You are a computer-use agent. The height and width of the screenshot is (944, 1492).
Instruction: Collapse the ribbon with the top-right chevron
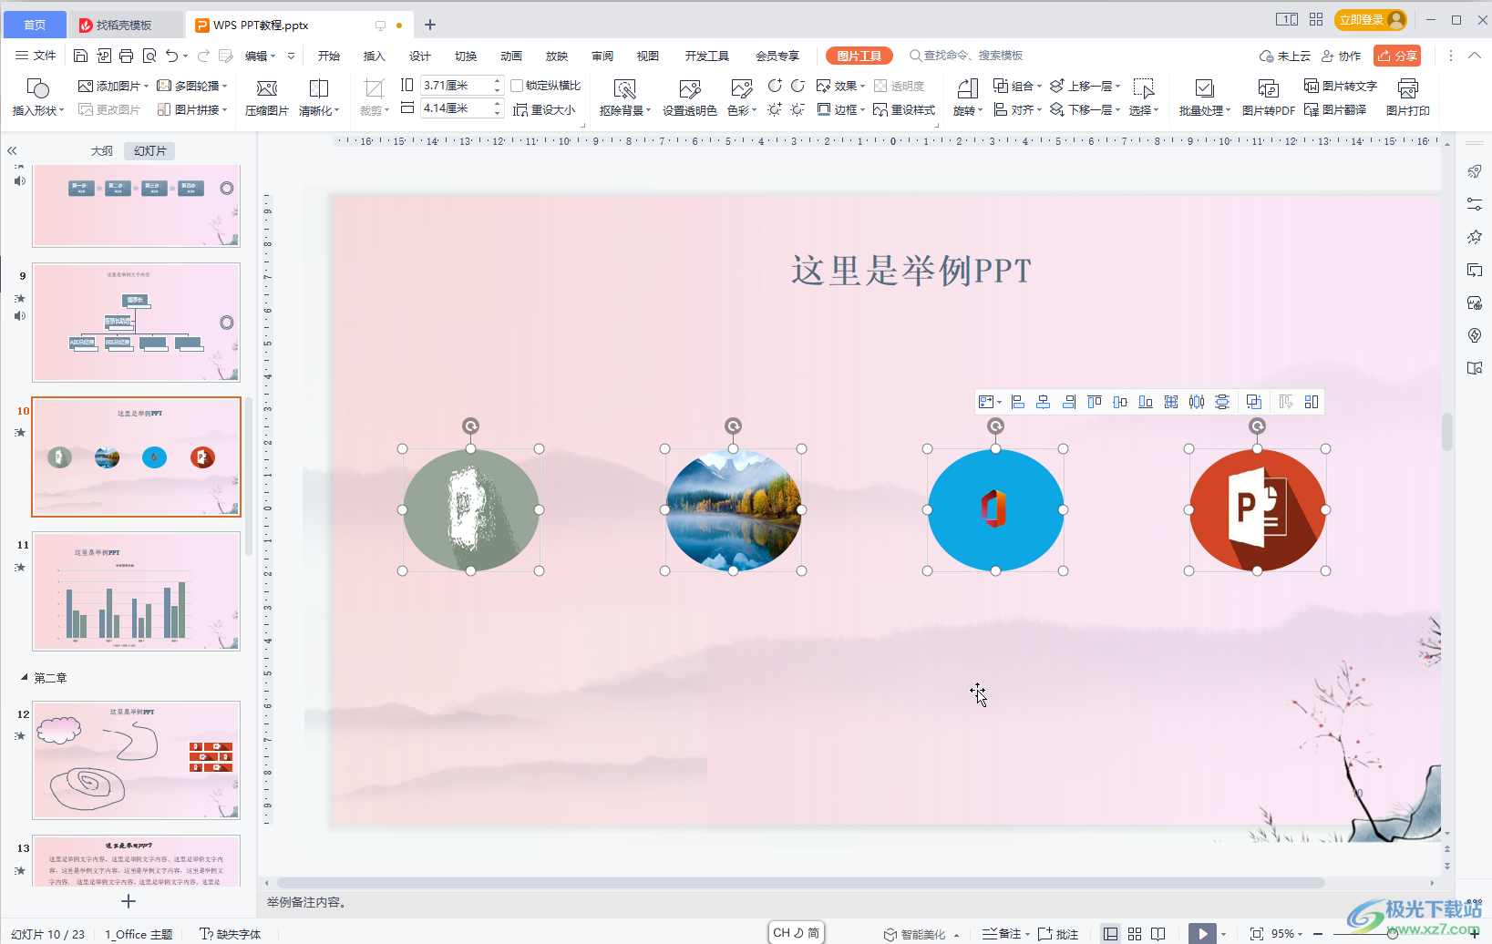(1475, 56)
